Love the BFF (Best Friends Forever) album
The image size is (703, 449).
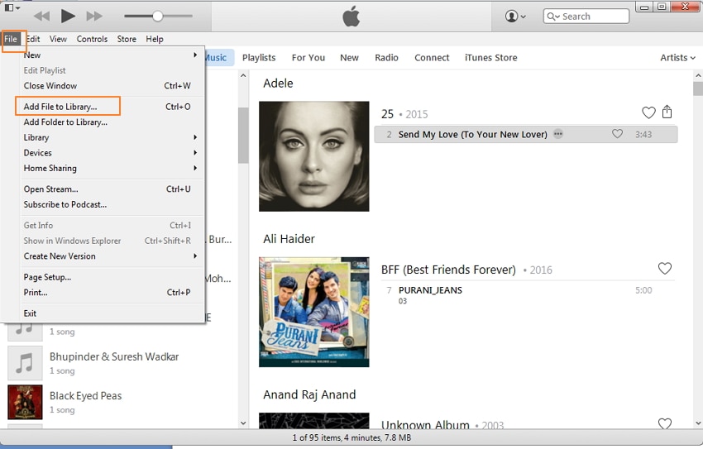coord(664,268)
